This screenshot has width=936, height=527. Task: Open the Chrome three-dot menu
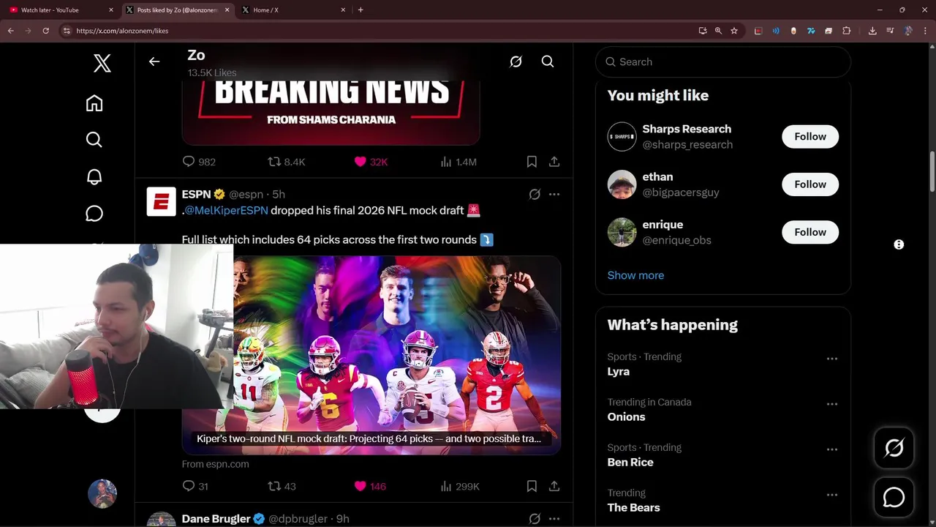(x=924, y=31)
